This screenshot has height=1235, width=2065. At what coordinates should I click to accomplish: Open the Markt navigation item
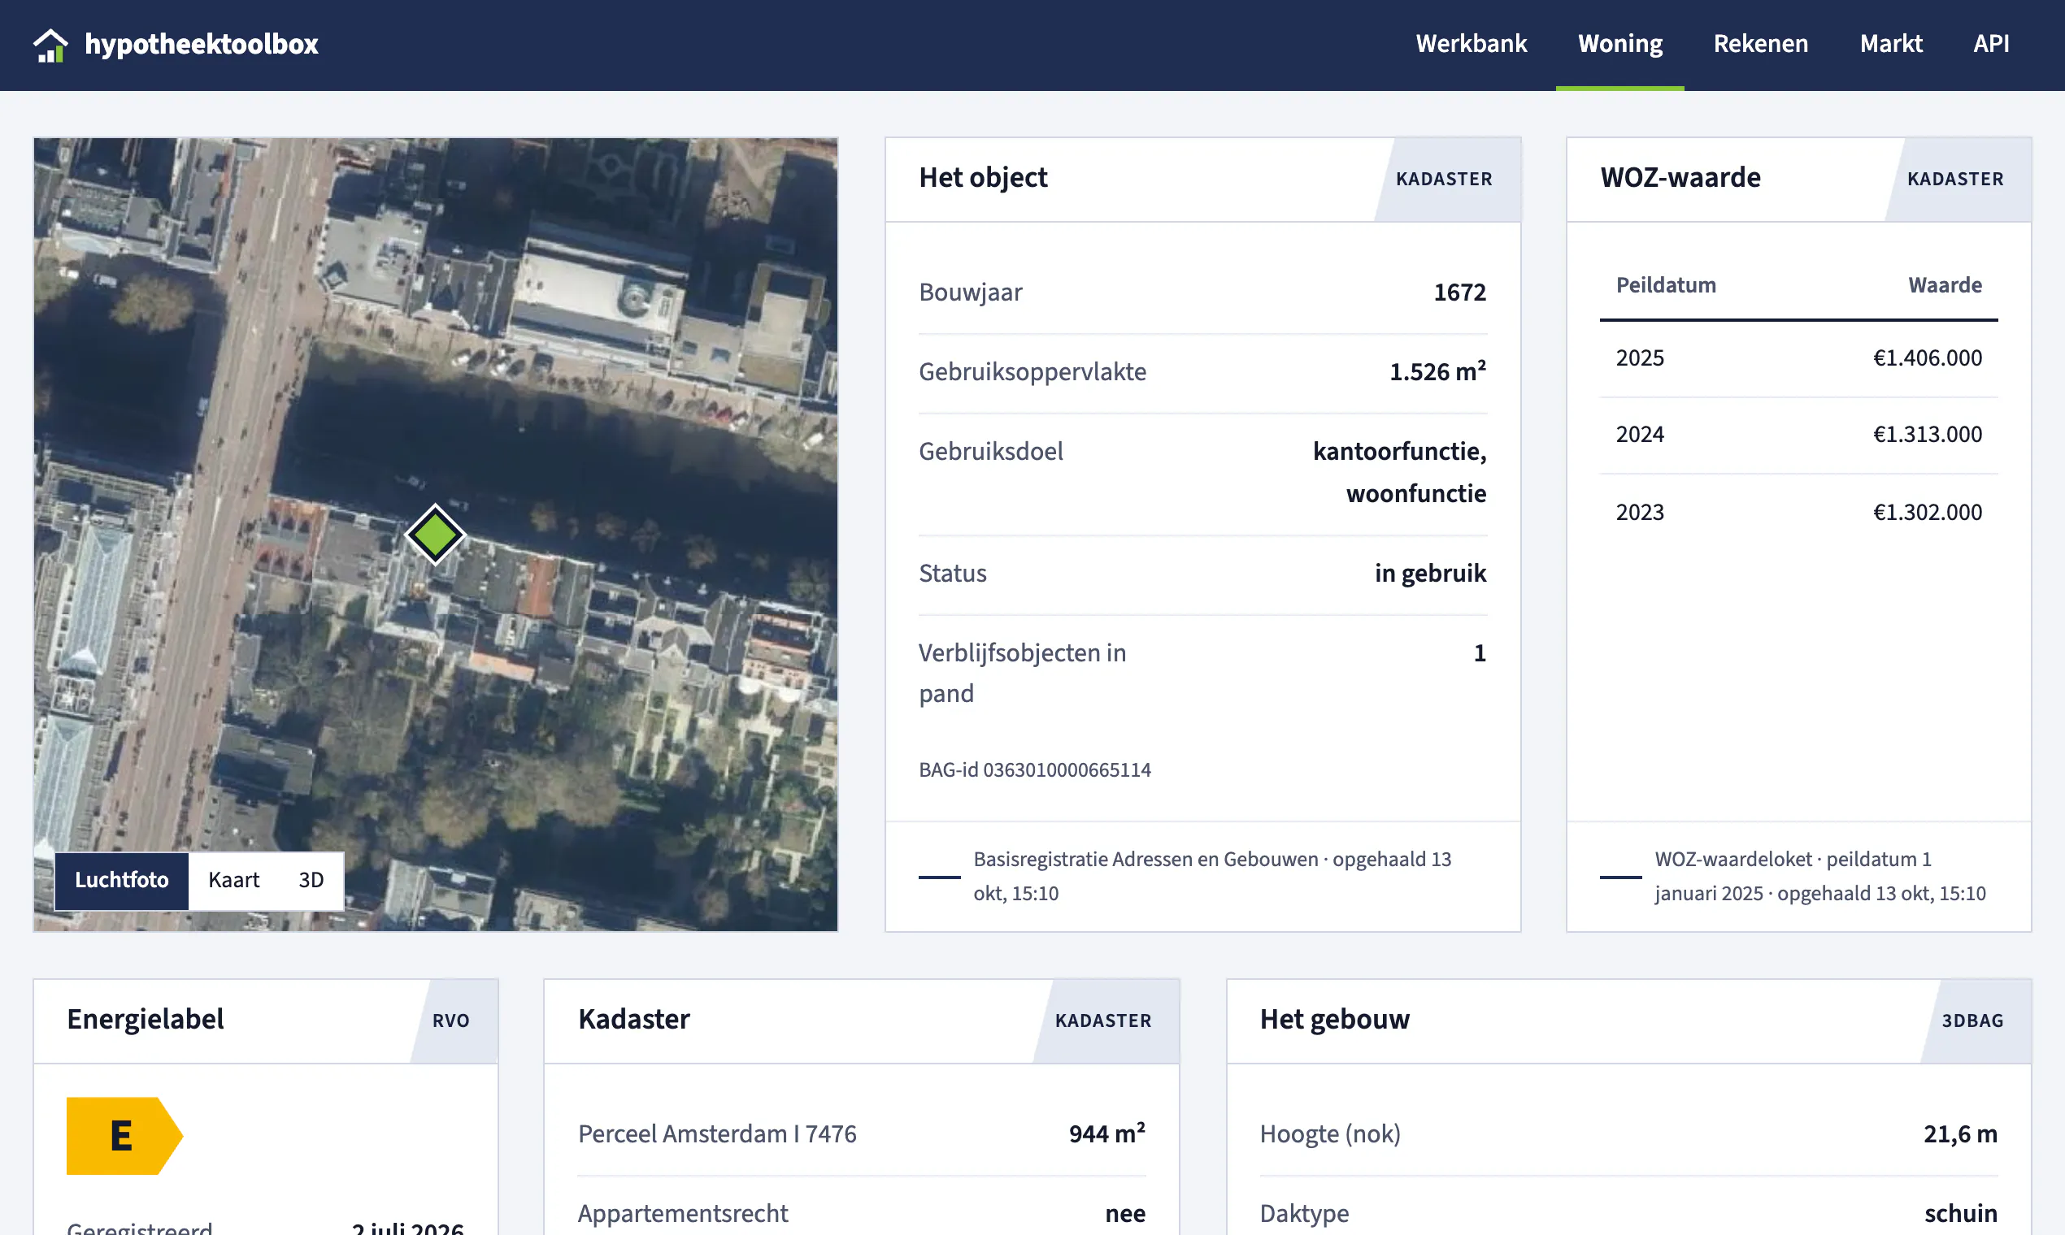coord(1891,43)
